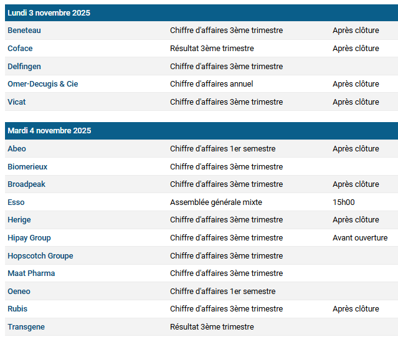
Task: Select Assemblée générale mixte for Esso
Action: coord(216,202)
